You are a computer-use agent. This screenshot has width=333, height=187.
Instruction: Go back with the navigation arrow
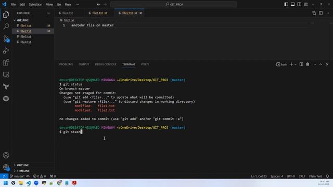[98, 4]
